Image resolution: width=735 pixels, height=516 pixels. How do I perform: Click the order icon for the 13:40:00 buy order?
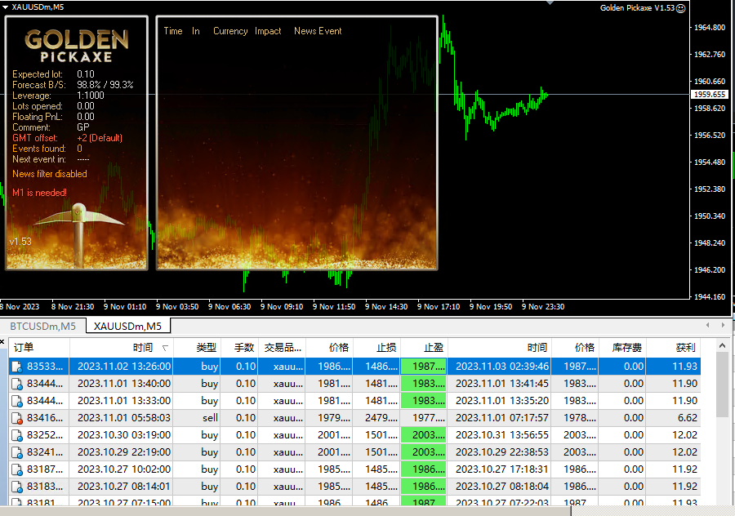tap(17, 384)
